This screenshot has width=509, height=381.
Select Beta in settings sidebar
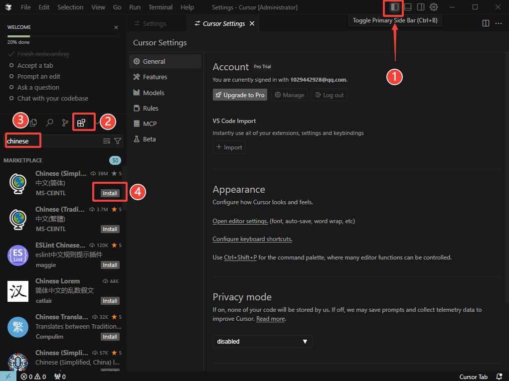165,139
